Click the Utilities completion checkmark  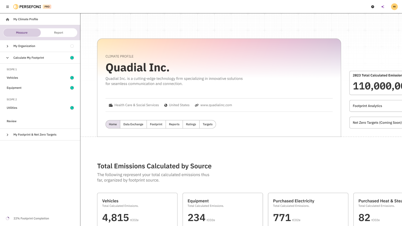coord(72,108)
